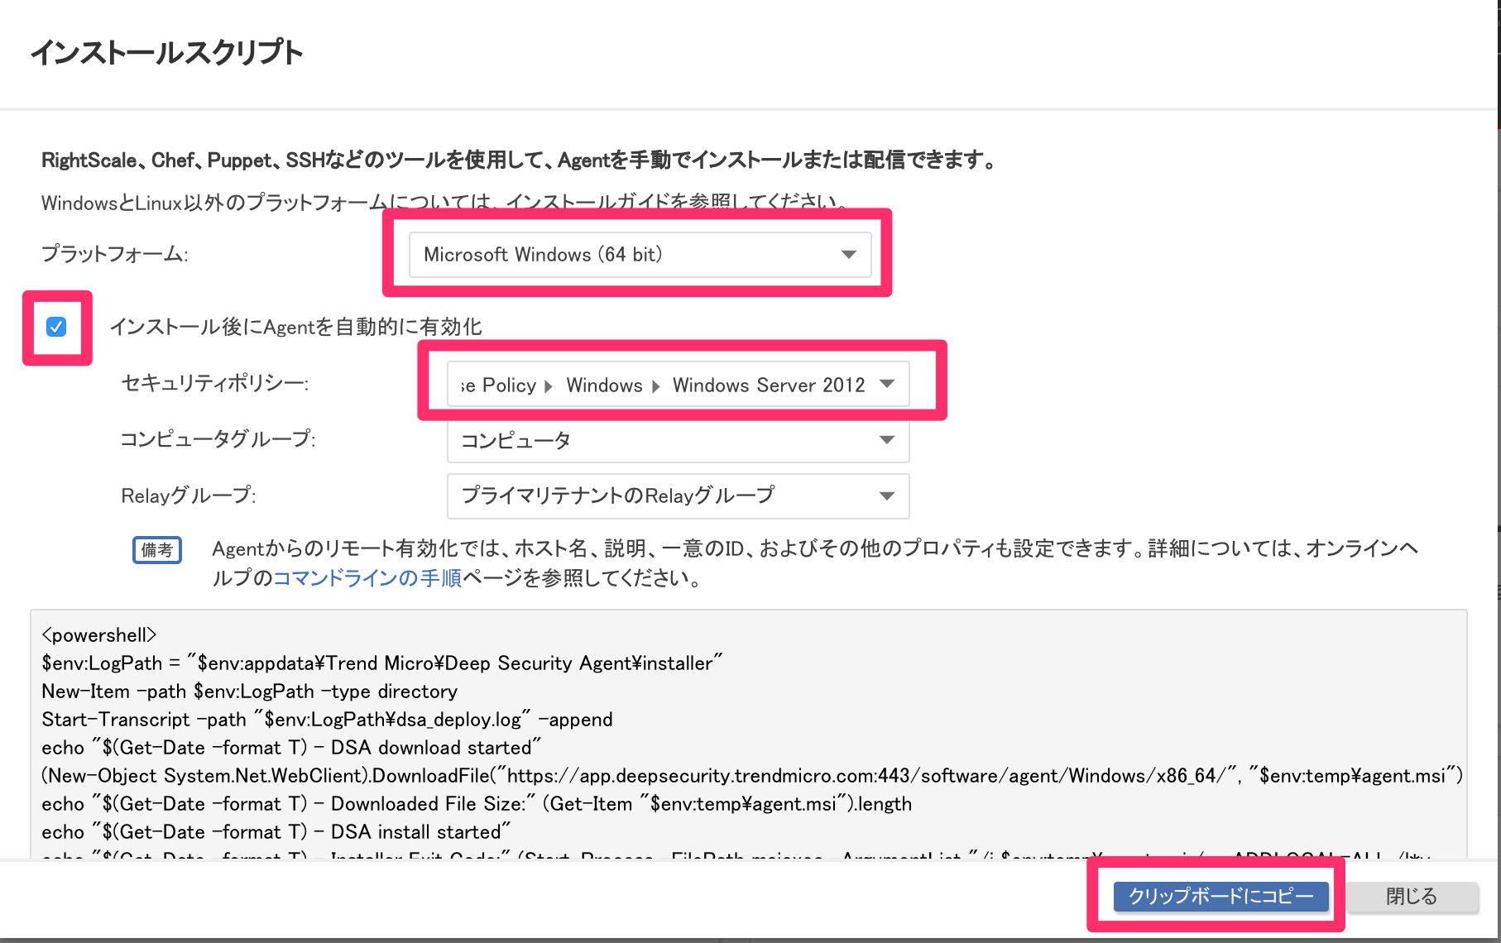Click the arrow icon on the computer group selector

pos(887,440)
